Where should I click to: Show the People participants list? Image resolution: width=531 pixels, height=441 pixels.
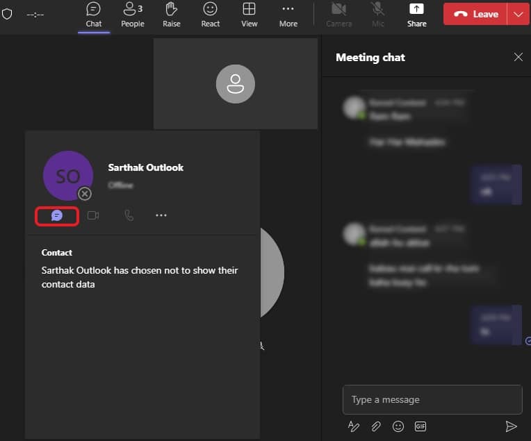click(x=133, y=15)
